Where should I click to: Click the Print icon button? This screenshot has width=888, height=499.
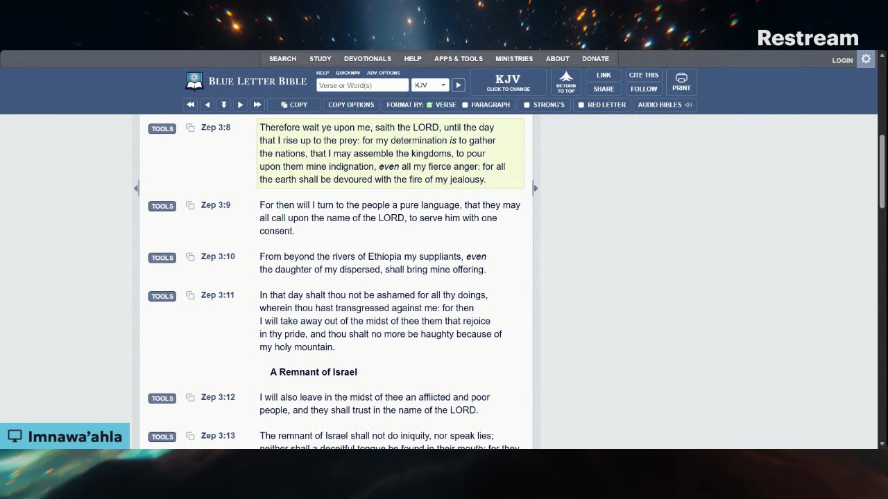[681, 82]
